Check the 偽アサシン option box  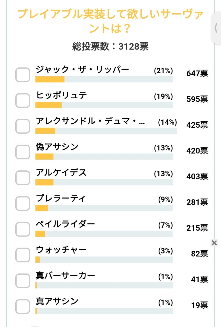tap(23, 152)
